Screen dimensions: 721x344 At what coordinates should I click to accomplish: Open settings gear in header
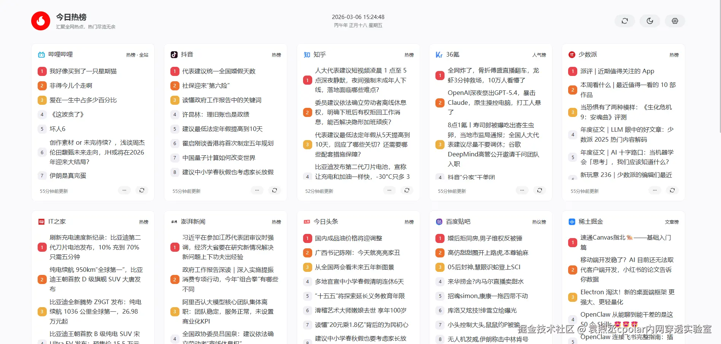click(x=675, y=21)
